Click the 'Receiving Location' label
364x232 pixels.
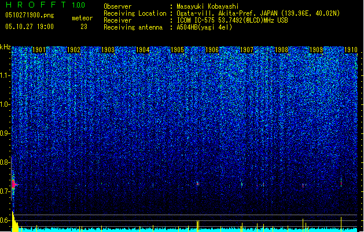pos(135,13)
